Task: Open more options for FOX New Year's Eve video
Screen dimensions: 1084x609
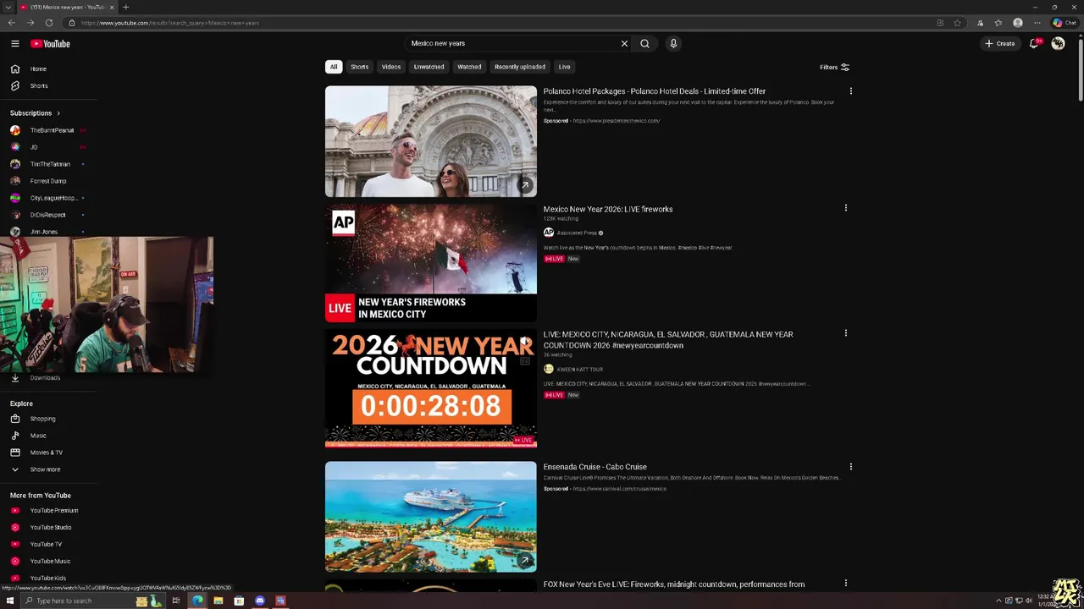Action: [x=845, y=583]
